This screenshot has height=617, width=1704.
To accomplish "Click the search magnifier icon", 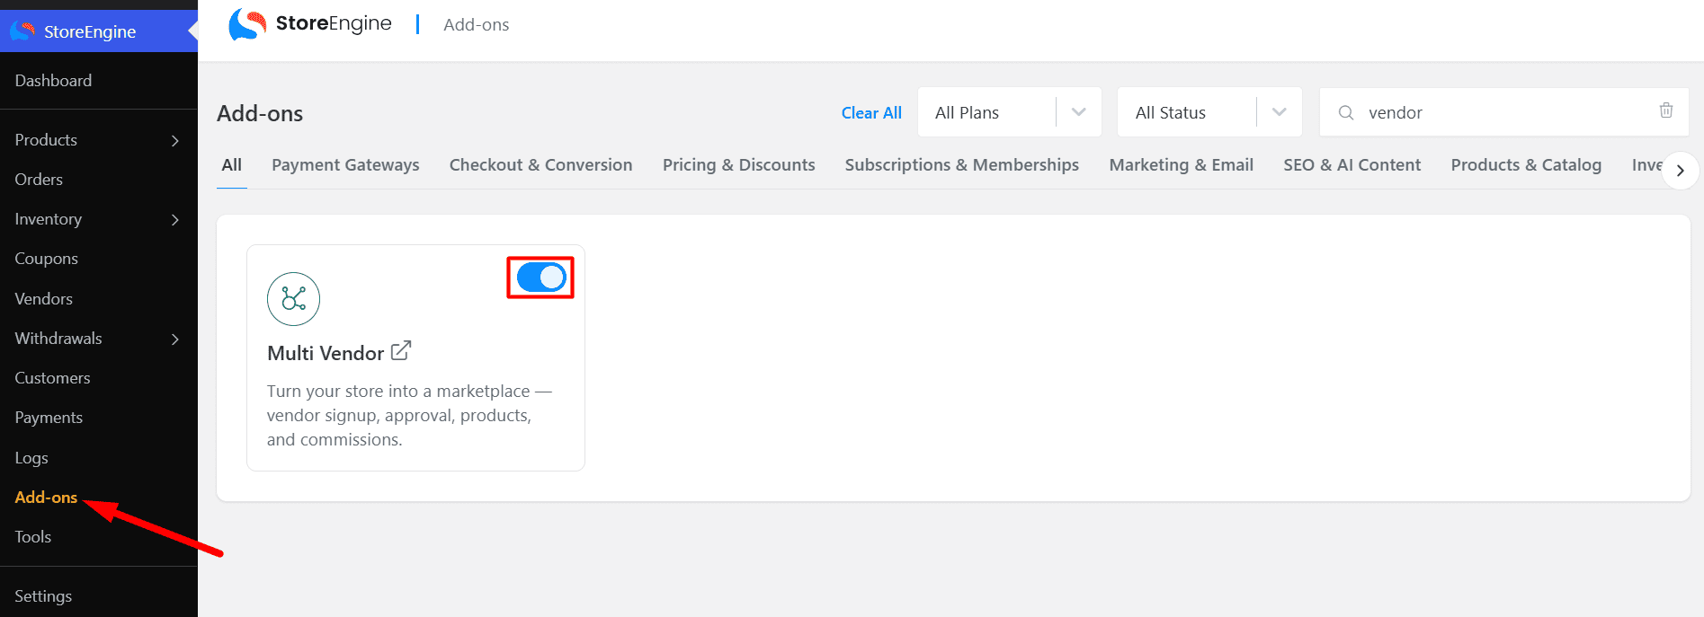I will pyautogui.click(x=1346, y=112).
